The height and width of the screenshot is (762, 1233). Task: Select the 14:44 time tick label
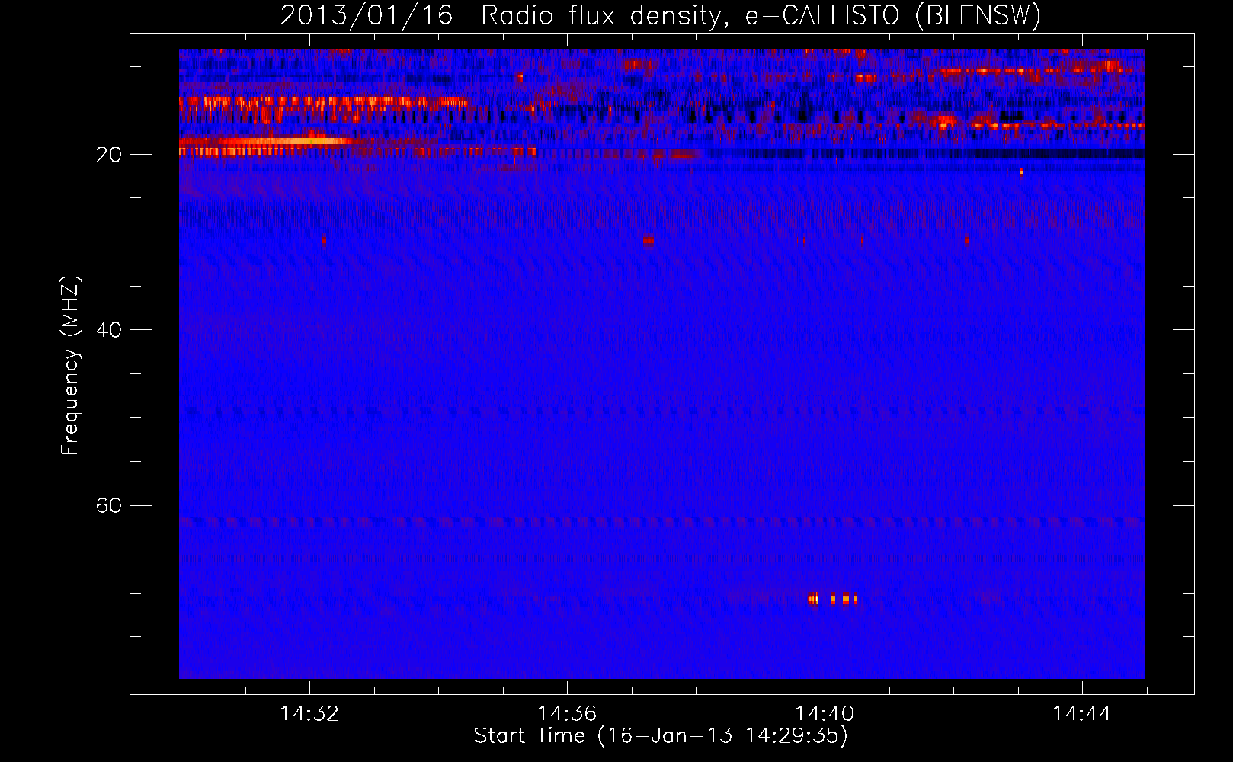[x=1082, y=714]
